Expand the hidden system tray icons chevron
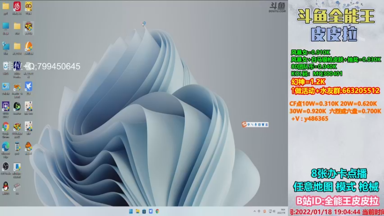Screen dimensions: 384x216 254,211
